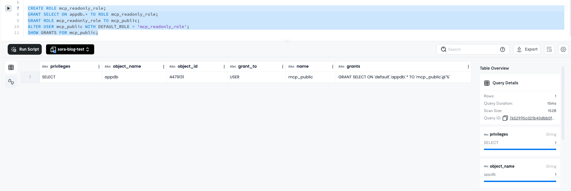571x191 pixels.
Task: Open the object_id column options menu
Action: (224, 67)
